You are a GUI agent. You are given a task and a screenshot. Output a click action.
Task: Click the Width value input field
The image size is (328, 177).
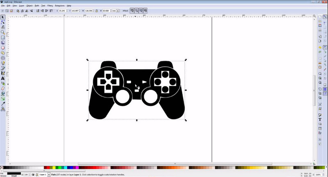[89, 11]
